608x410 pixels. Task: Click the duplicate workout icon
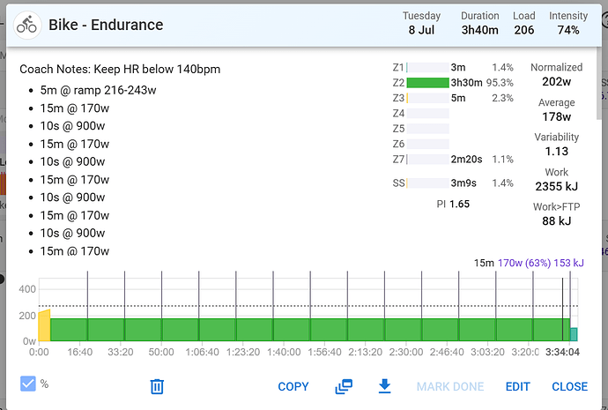(x=344, y=386)
